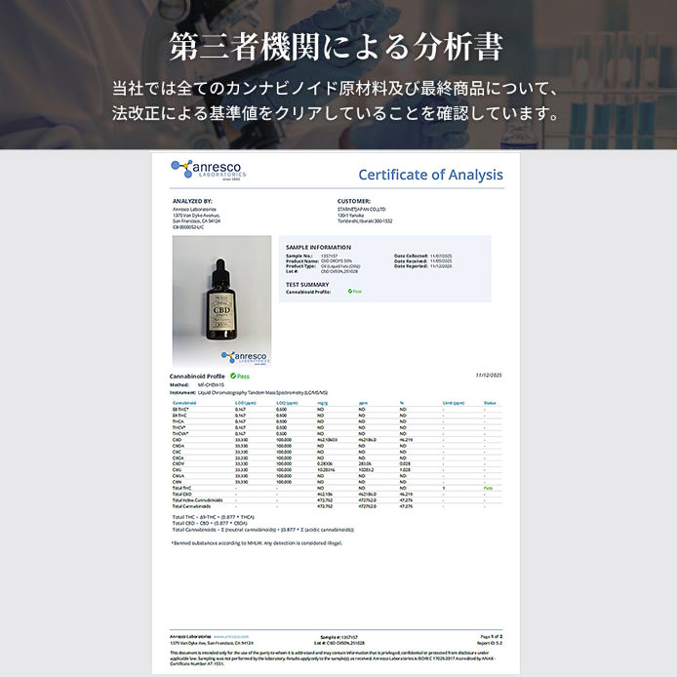Select the CUSTOMER: heading
The width and height of the screenshot is (677, 677).
(354, 201)
